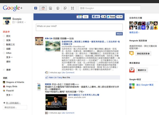Open video link 這5分鐘說出了全世界男人的心聲
Screen dimensions: 159x115
coord(84,95)
